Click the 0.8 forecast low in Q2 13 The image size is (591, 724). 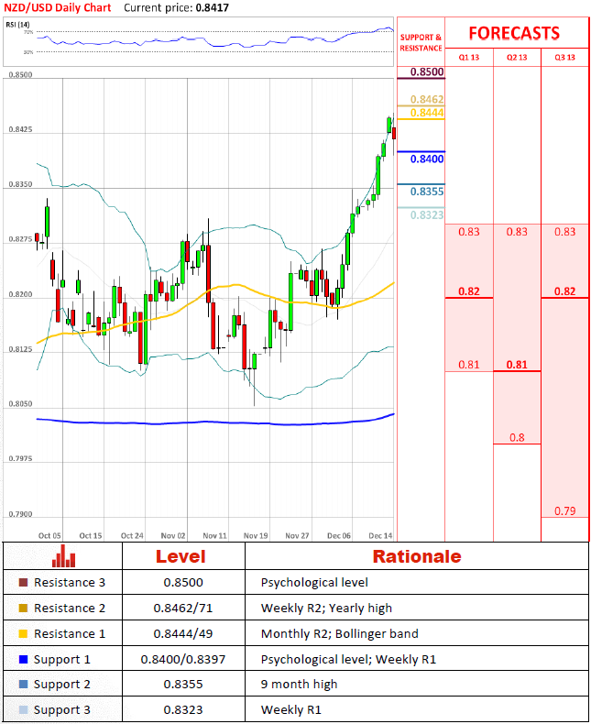(517, 438)
